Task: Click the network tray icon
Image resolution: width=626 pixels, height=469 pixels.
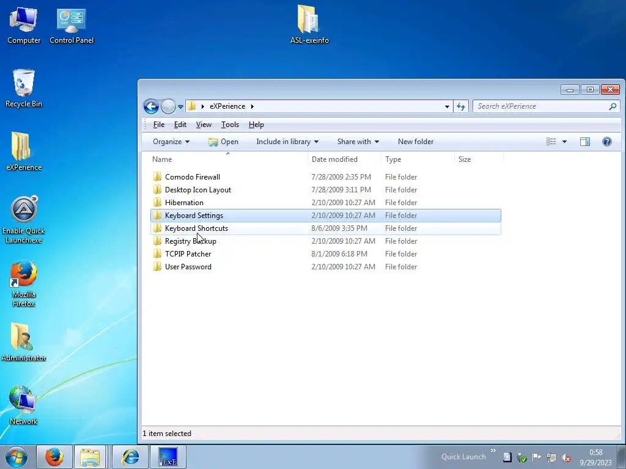Action: click(551, 457)
